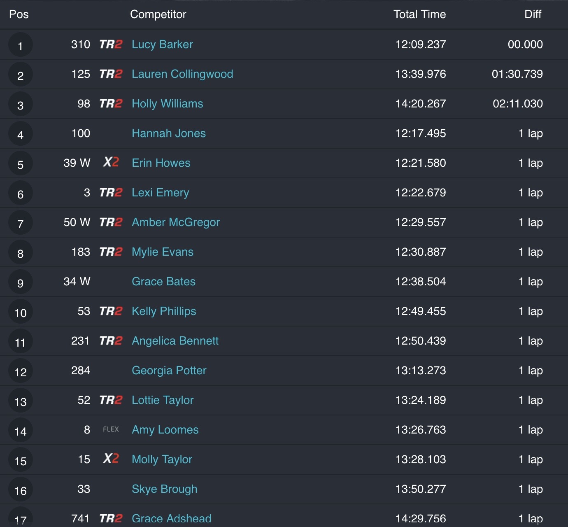
Task: Select Amber McGregor's name link
Action: tap(176, 222)
